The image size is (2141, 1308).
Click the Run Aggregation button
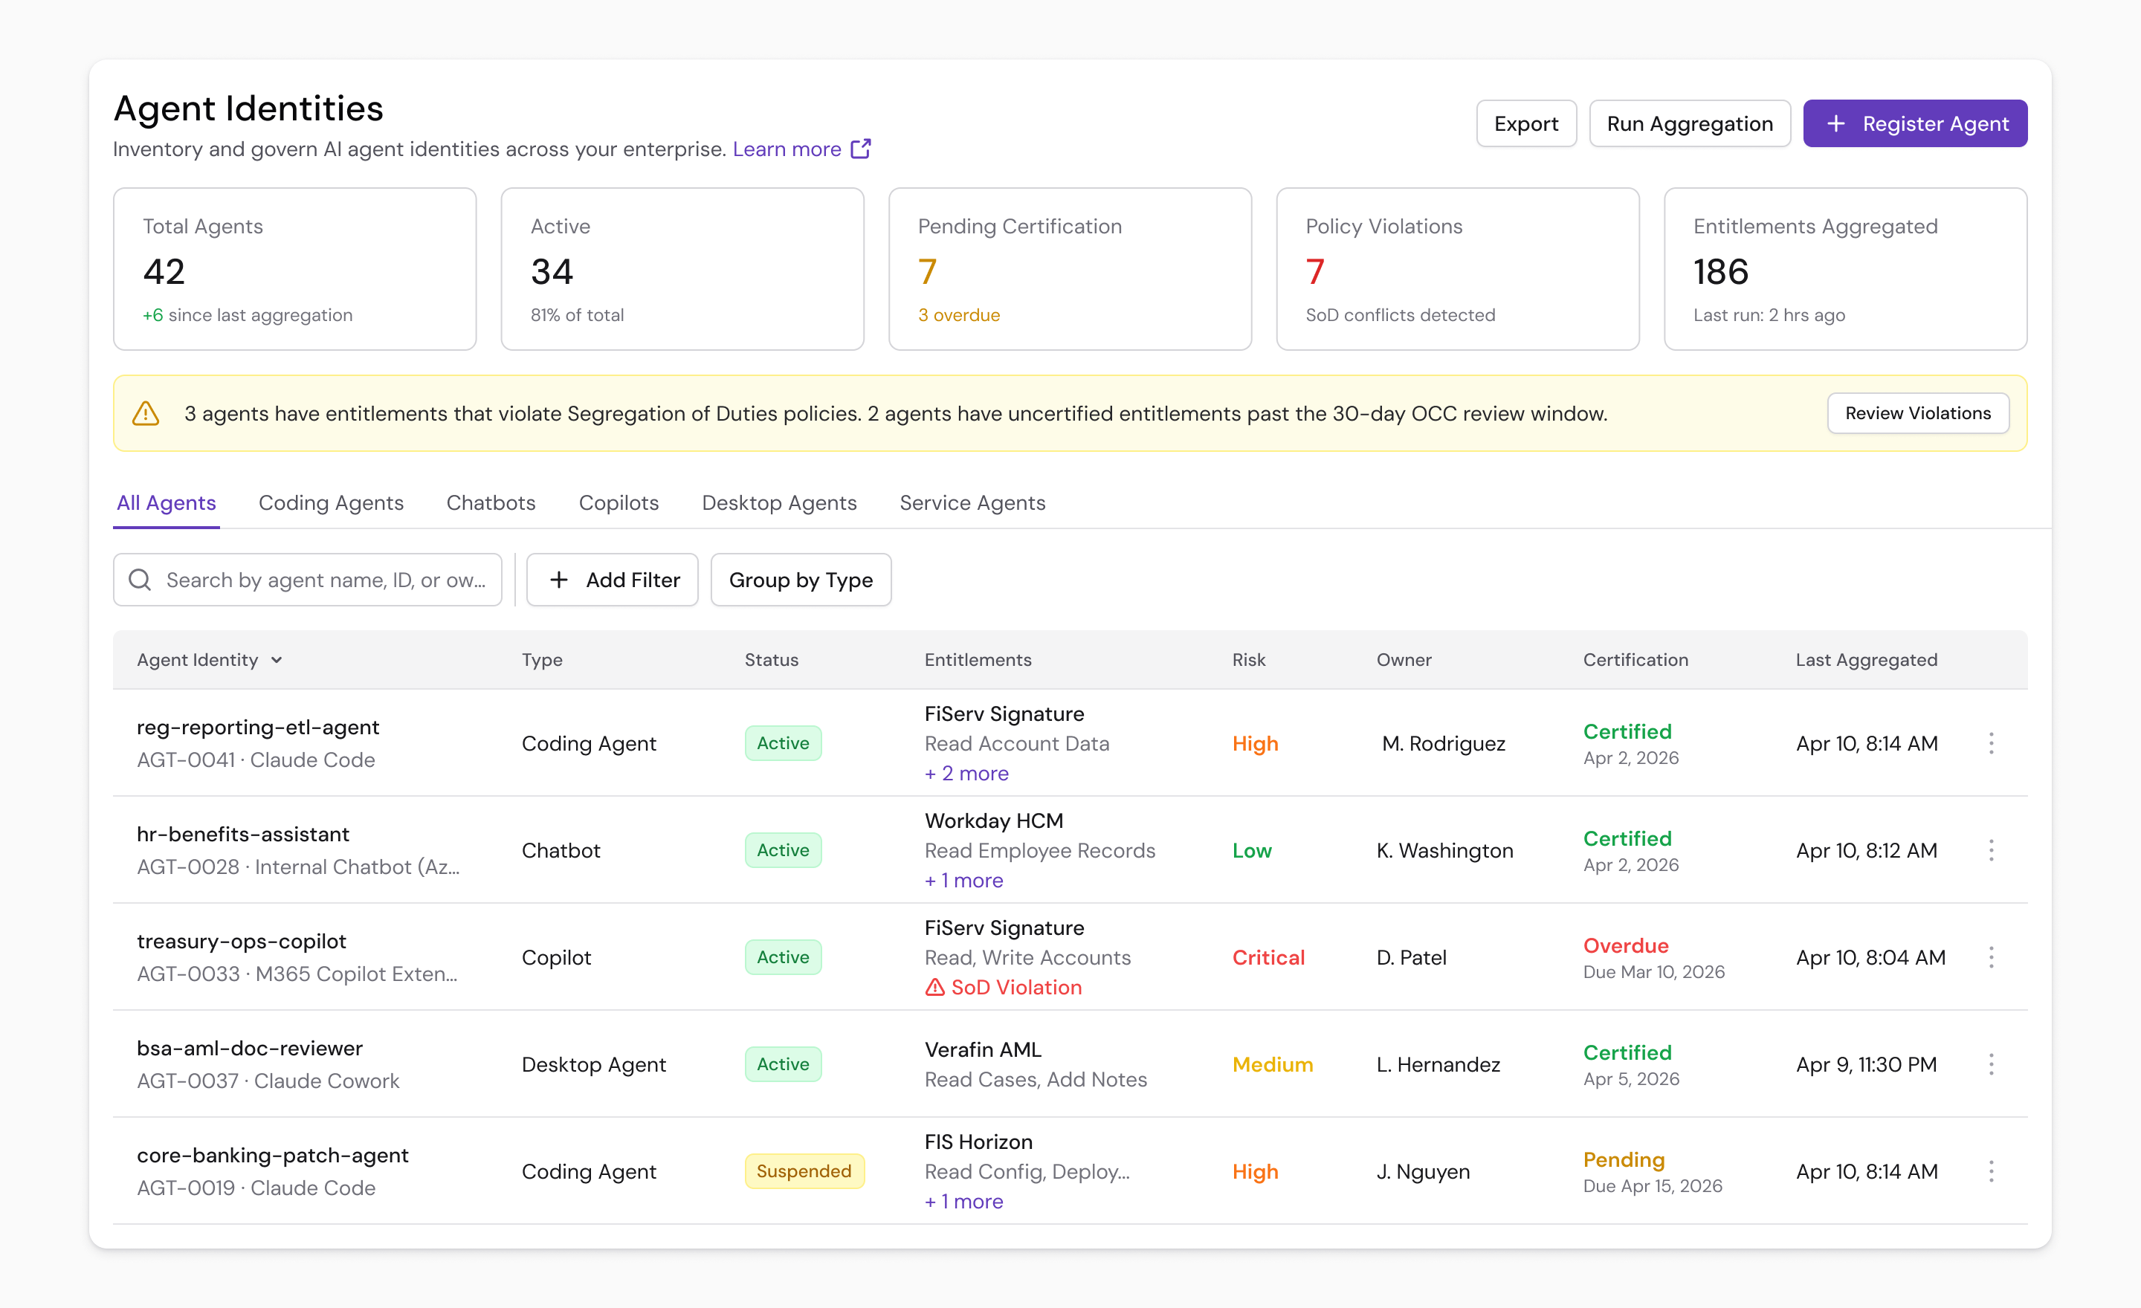click(1689, 123)
